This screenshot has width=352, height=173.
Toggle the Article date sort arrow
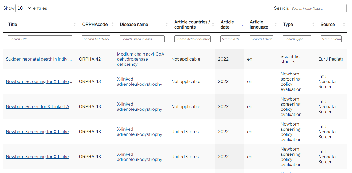pos(243,25)
